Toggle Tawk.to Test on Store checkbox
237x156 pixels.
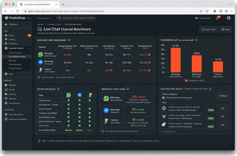90,126
